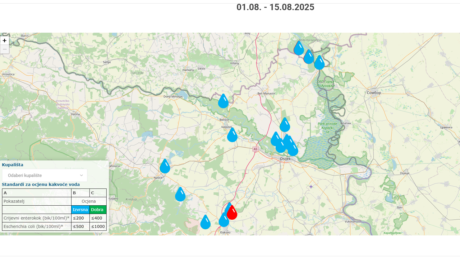Click the ≤1000 value cell
Image resolution: width=460 pixels, height=258 pixels.
(x=98, y=226)
